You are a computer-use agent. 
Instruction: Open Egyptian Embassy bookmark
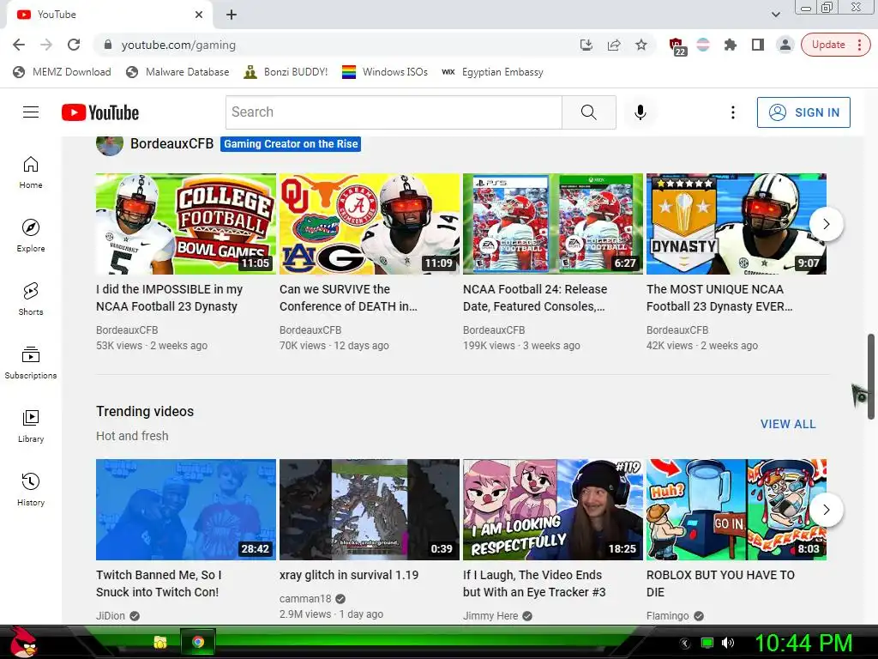493,72
